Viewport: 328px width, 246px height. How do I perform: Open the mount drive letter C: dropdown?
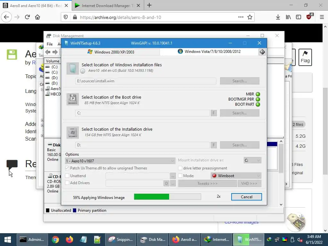click(252, 160)
